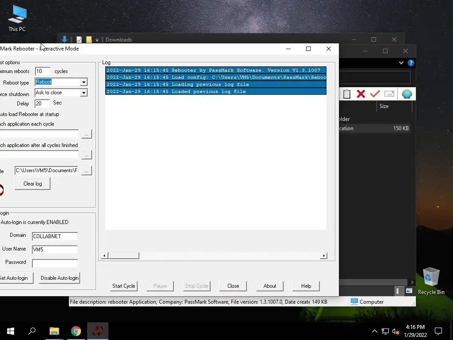Click the Size column header in Explorer

click(394, 106)
